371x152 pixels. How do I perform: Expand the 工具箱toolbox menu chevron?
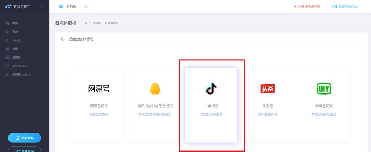pos(42,74)
